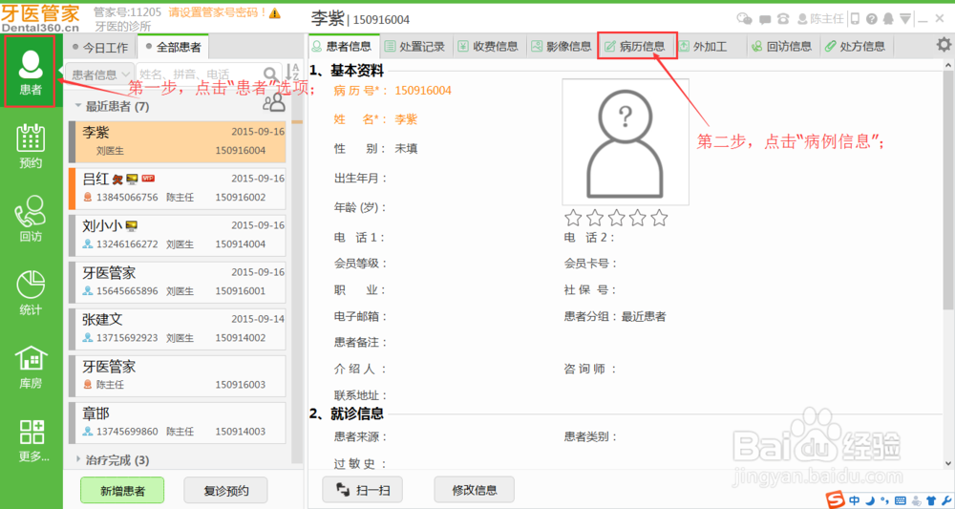Select 牙医管家 row numbered 150916003
Screen dimensions: 955x509
178,375
